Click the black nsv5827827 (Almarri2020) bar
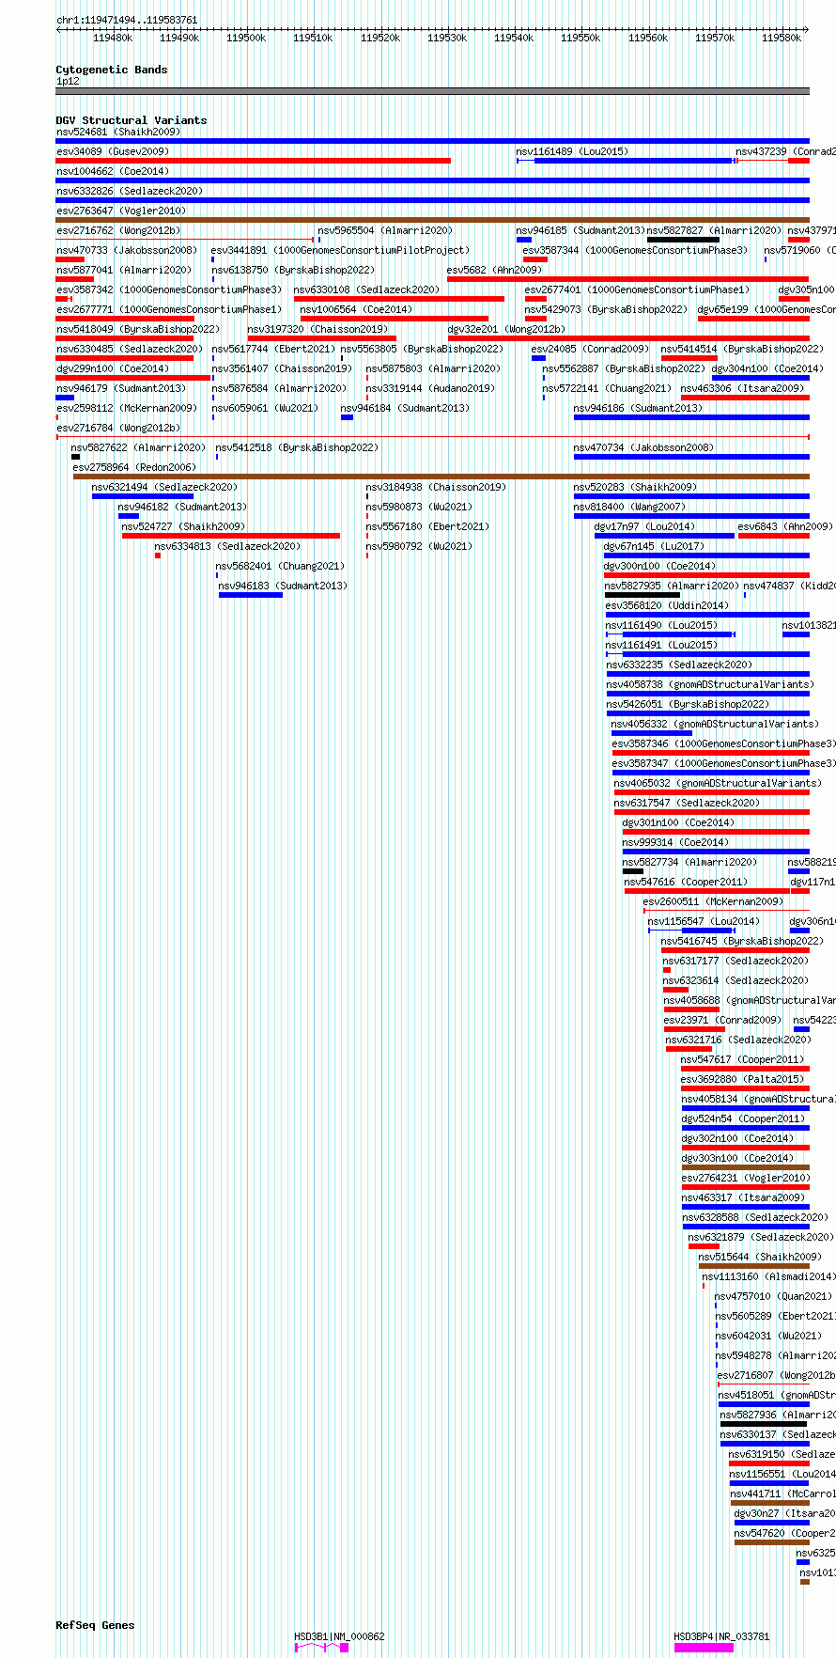 (x=683, y=240)
